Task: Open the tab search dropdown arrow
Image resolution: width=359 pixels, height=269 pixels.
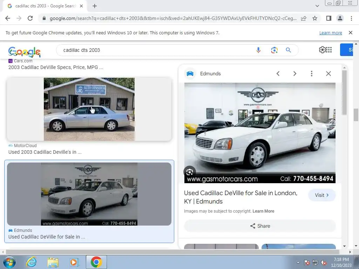Action: pos(317,6)
